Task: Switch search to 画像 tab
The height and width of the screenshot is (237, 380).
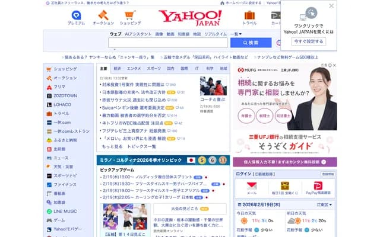Action: click(159, 34)
